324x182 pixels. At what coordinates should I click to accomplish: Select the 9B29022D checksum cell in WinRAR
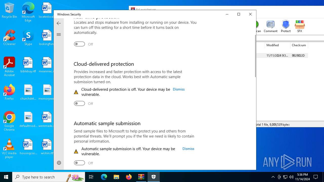pos(298,56)
